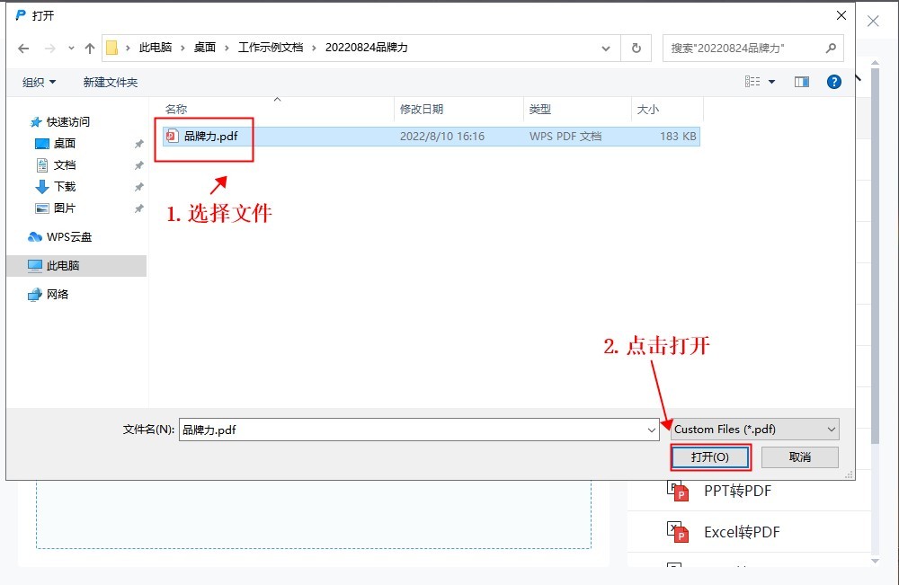The height and width of the screenshot is (585, 899).
Task: Open the Help icon in the dialog toolbar
Action: tap(833, 82)
